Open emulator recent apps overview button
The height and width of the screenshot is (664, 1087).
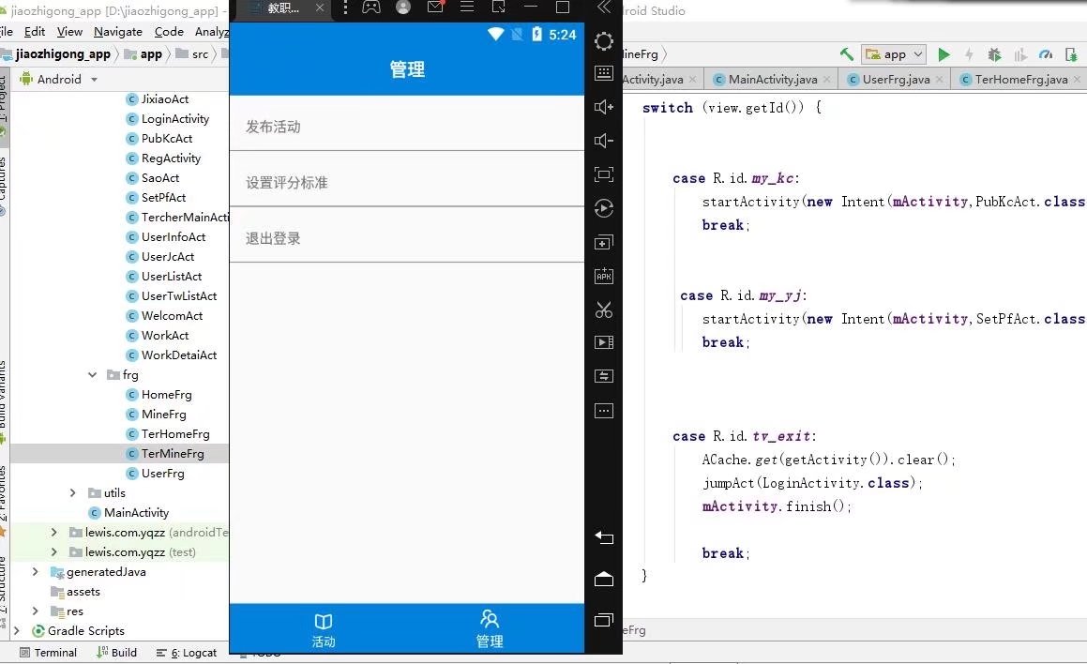[x=603, y=620]
